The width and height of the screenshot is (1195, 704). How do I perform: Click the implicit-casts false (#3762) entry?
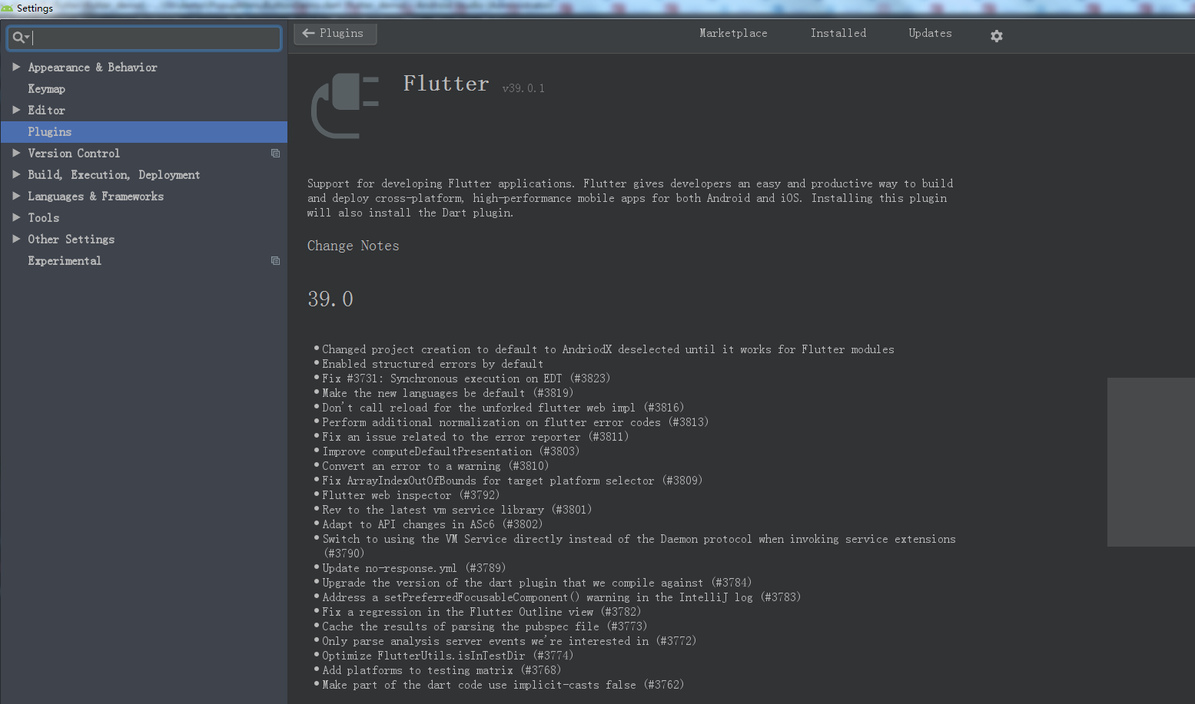pos(503,685)
